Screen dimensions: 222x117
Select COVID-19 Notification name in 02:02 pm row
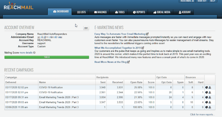[51, 87]
